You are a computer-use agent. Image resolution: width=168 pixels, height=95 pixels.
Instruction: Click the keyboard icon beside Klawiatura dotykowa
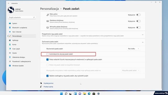click(48, 21)
